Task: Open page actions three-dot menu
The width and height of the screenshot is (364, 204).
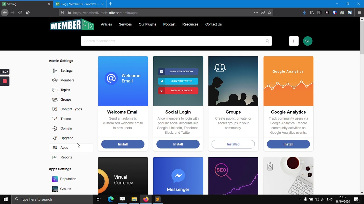Action: 256,12
